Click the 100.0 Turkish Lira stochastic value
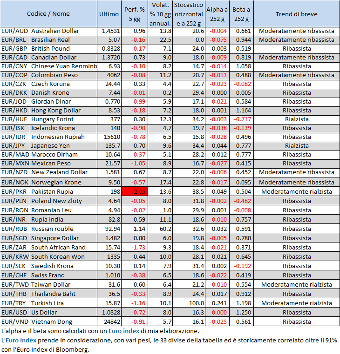The width and height of the screenshot is (340, 354). pyautogui.click(x=189, y=303)
